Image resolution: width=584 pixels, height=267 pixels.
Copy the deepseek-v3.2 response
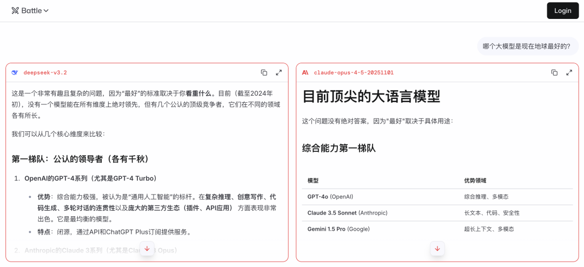pyautogui.click(x=264, y=72)
